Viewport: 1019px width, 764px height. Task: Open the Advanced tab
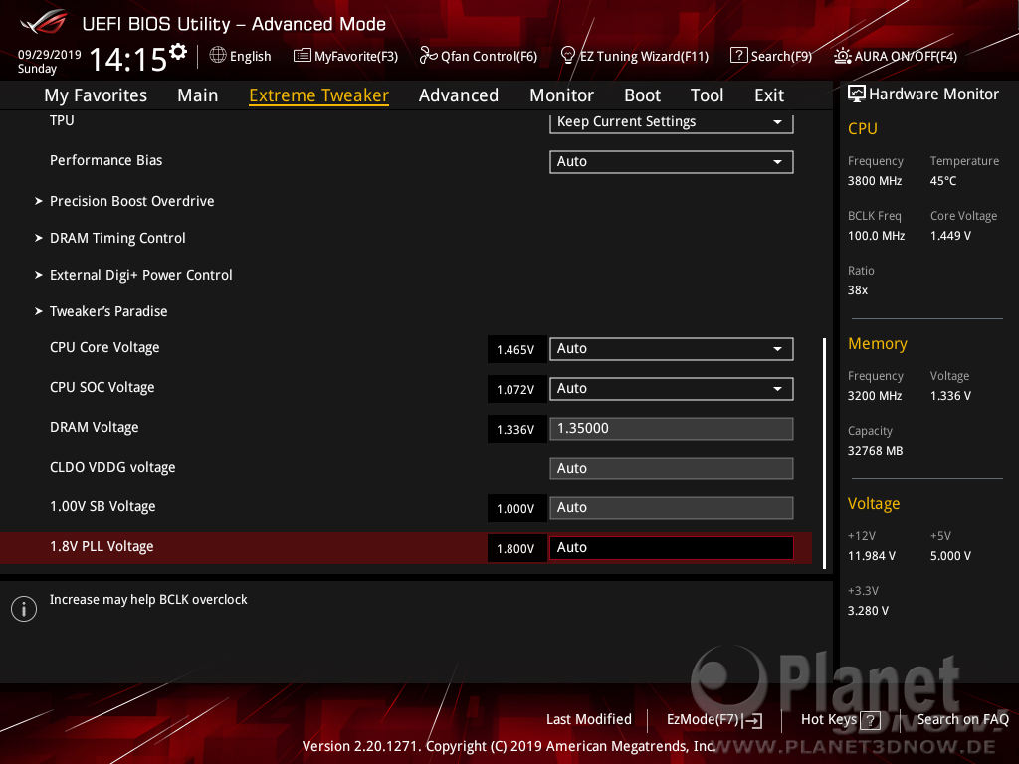458,95
